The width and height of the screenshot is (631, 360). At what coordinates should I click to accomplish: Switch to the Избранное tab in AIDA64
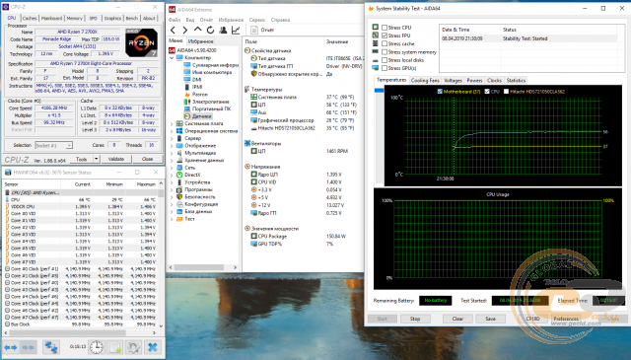click(x=200, y=41)
